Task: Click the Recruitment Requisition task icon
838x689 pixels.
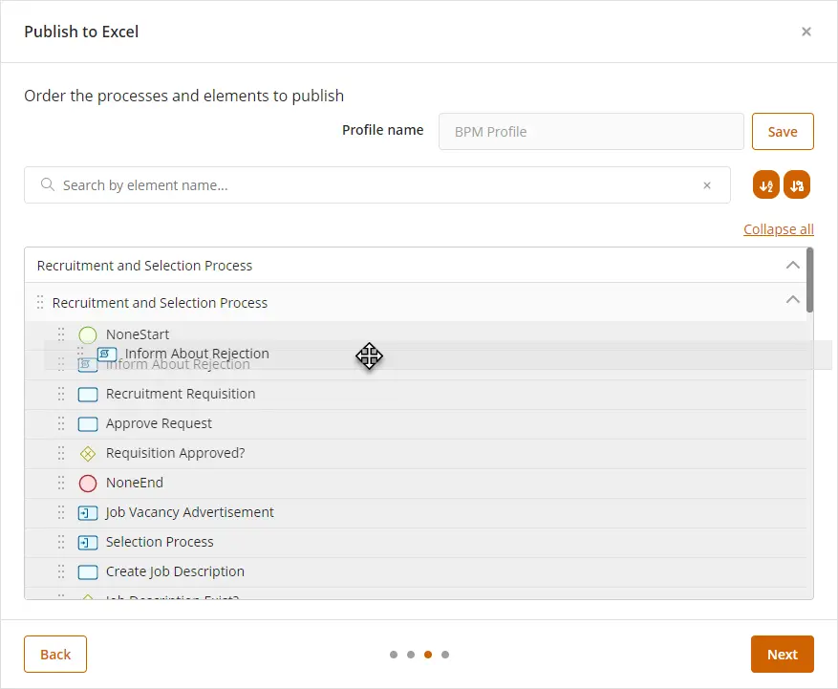Action: coord(88,395)
